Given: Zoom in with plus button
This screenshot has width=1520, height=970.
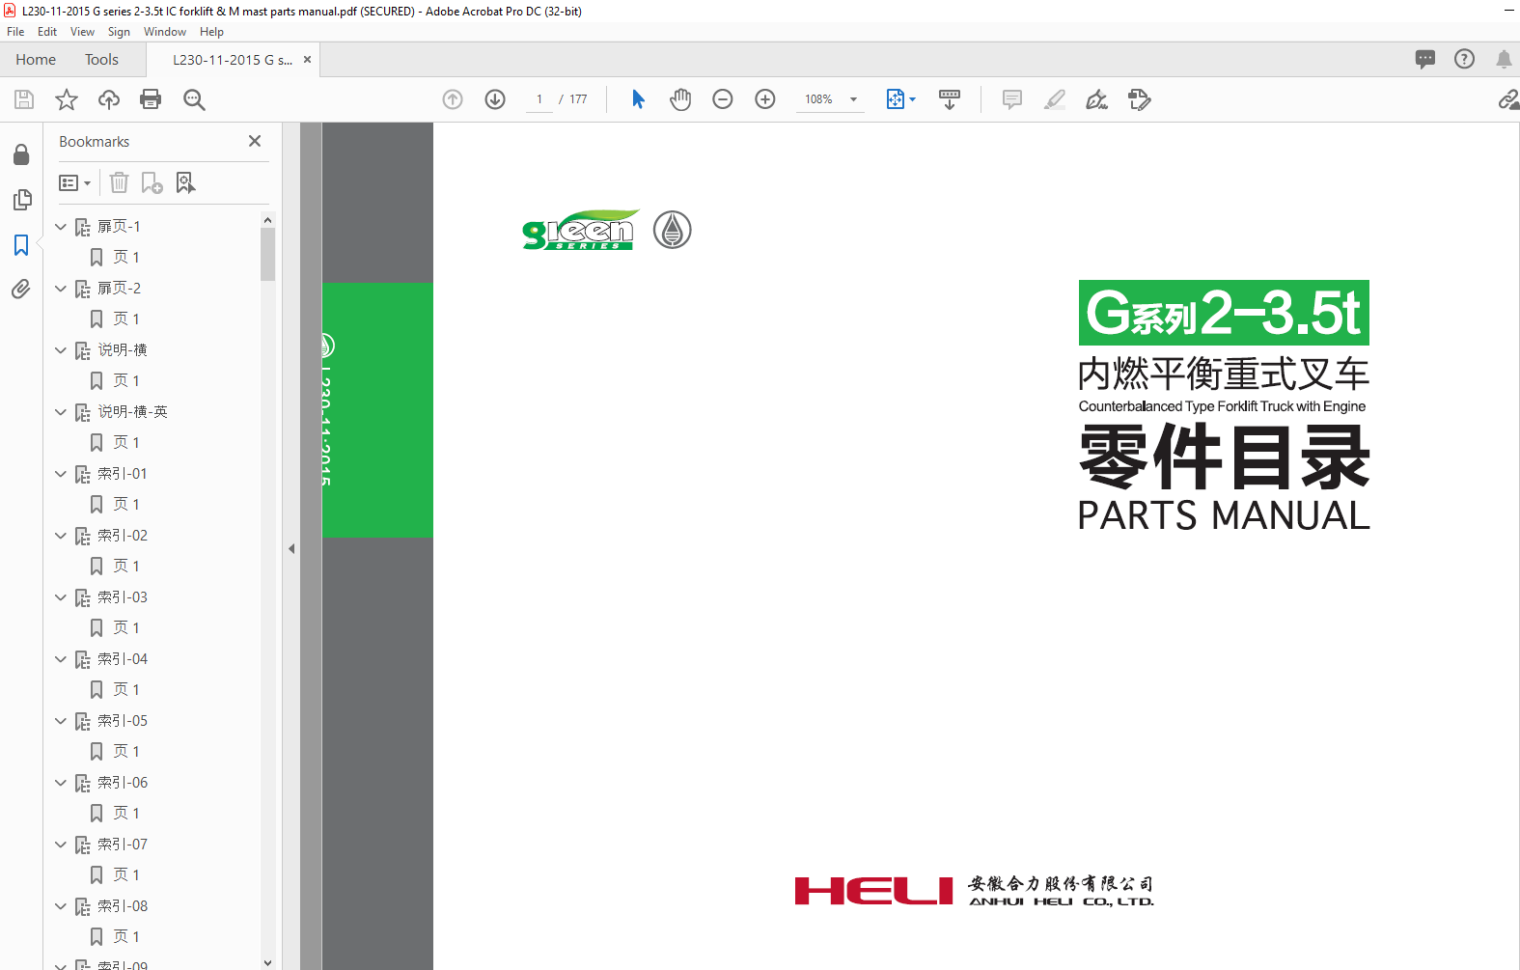Looking at the screenshot, I should (765, 99).
